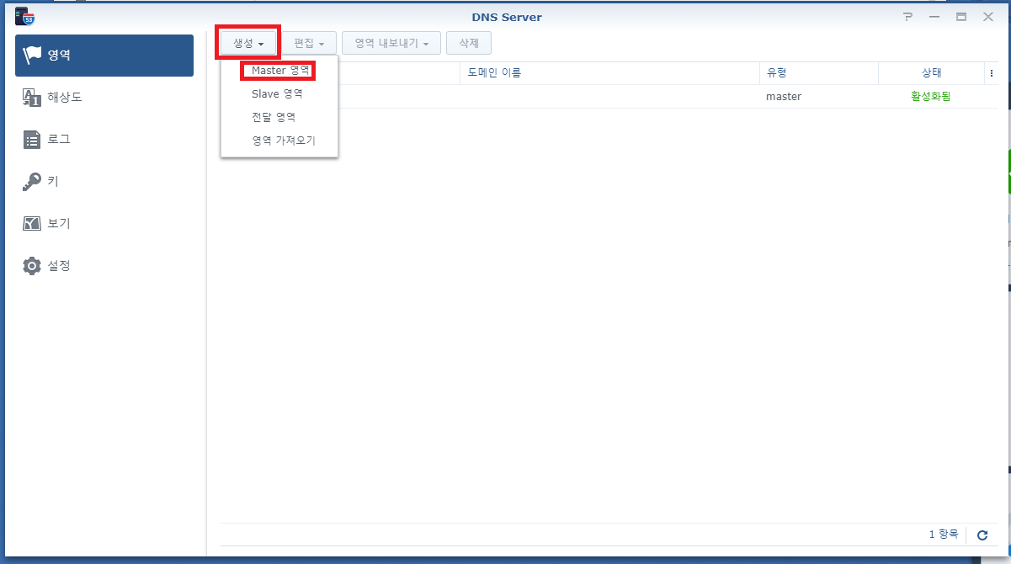Open the 편집 dropdown button

point(309,43)
